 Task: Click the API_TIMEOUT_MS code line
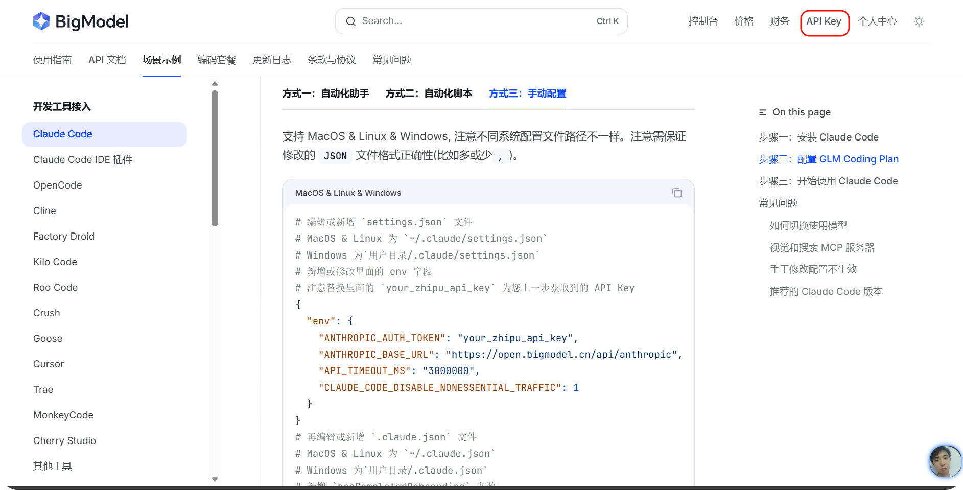tap(399, 371)
